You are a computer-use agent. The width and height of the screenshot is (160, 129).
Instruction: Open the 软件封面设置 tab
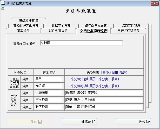pos(58,31)
